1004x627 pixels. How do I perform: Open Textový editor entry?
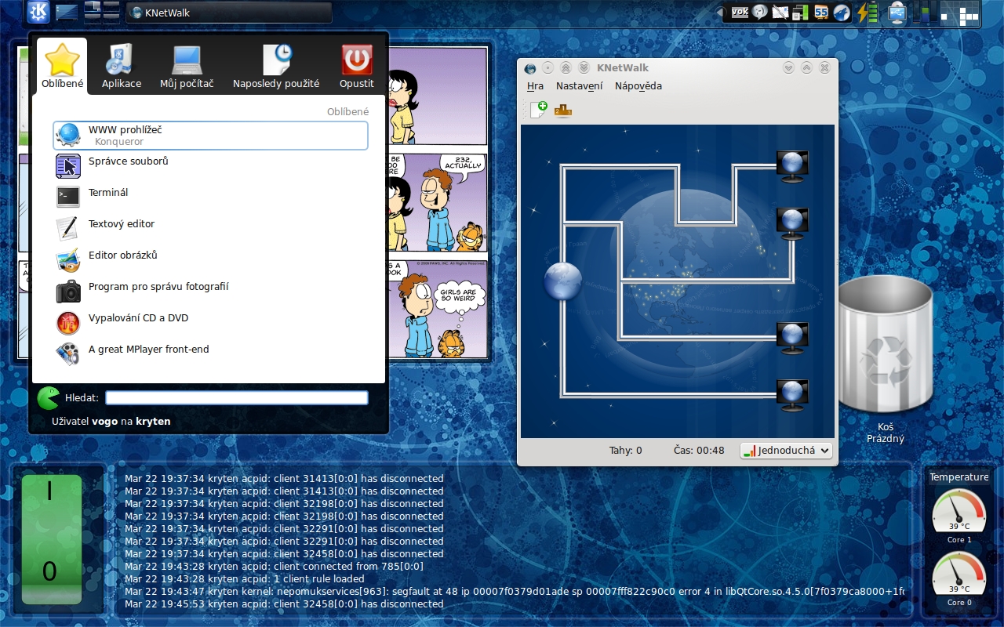click(210, 229)
